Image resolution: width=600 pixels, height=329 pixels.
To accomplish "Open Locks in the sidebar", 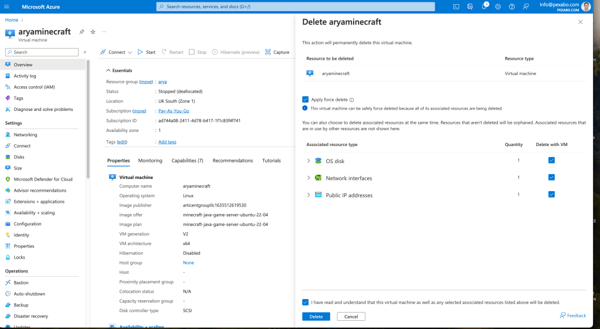I will (x=19, y=257).
